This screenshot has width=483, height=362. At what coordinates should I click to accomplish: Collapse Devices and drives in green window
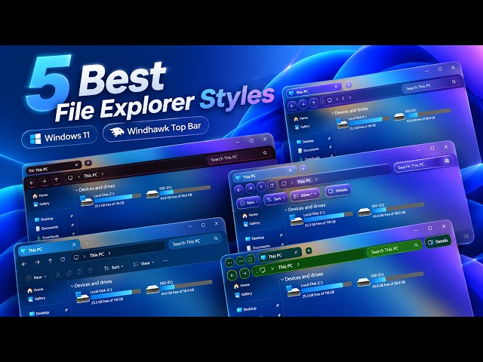coord(282,280)
